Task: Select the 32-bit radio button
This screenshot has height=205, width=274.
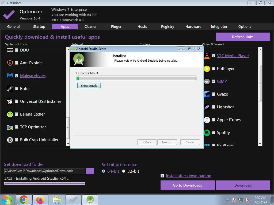Action: coord(124,171)
